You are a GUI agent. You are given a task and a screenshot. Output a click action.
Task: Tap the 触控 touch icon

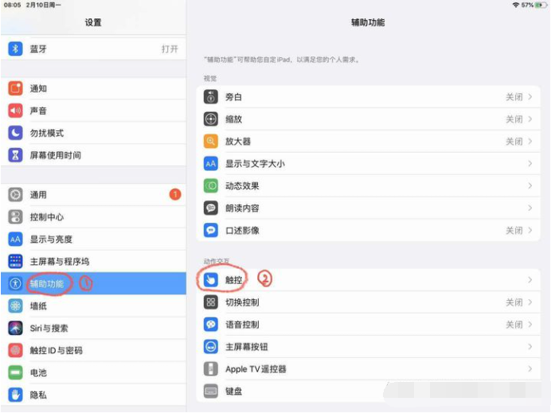pyautogui.click(x=211, y=280)
